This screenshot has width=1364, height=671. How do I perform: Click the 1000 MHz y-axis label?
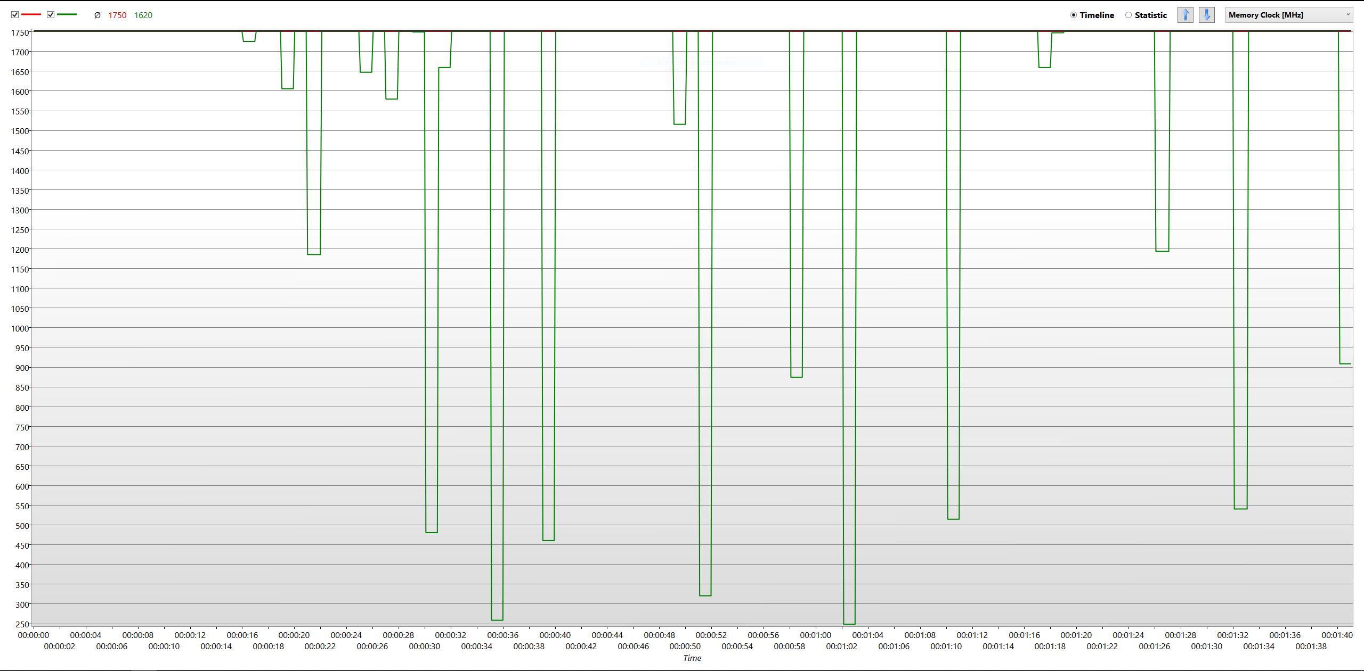click(x=20, y=328)
